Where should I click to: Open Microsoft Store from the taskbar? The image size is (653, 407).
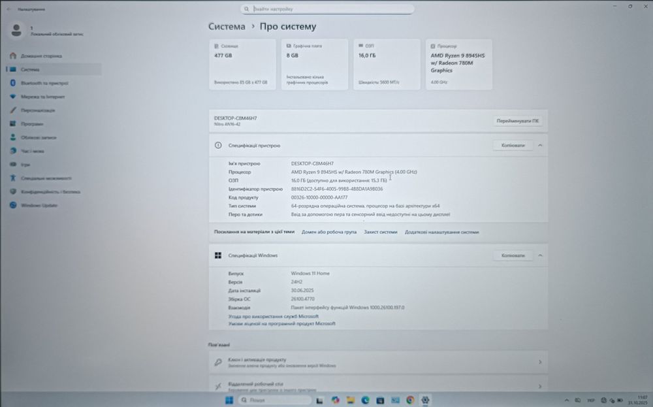(380, 400)
